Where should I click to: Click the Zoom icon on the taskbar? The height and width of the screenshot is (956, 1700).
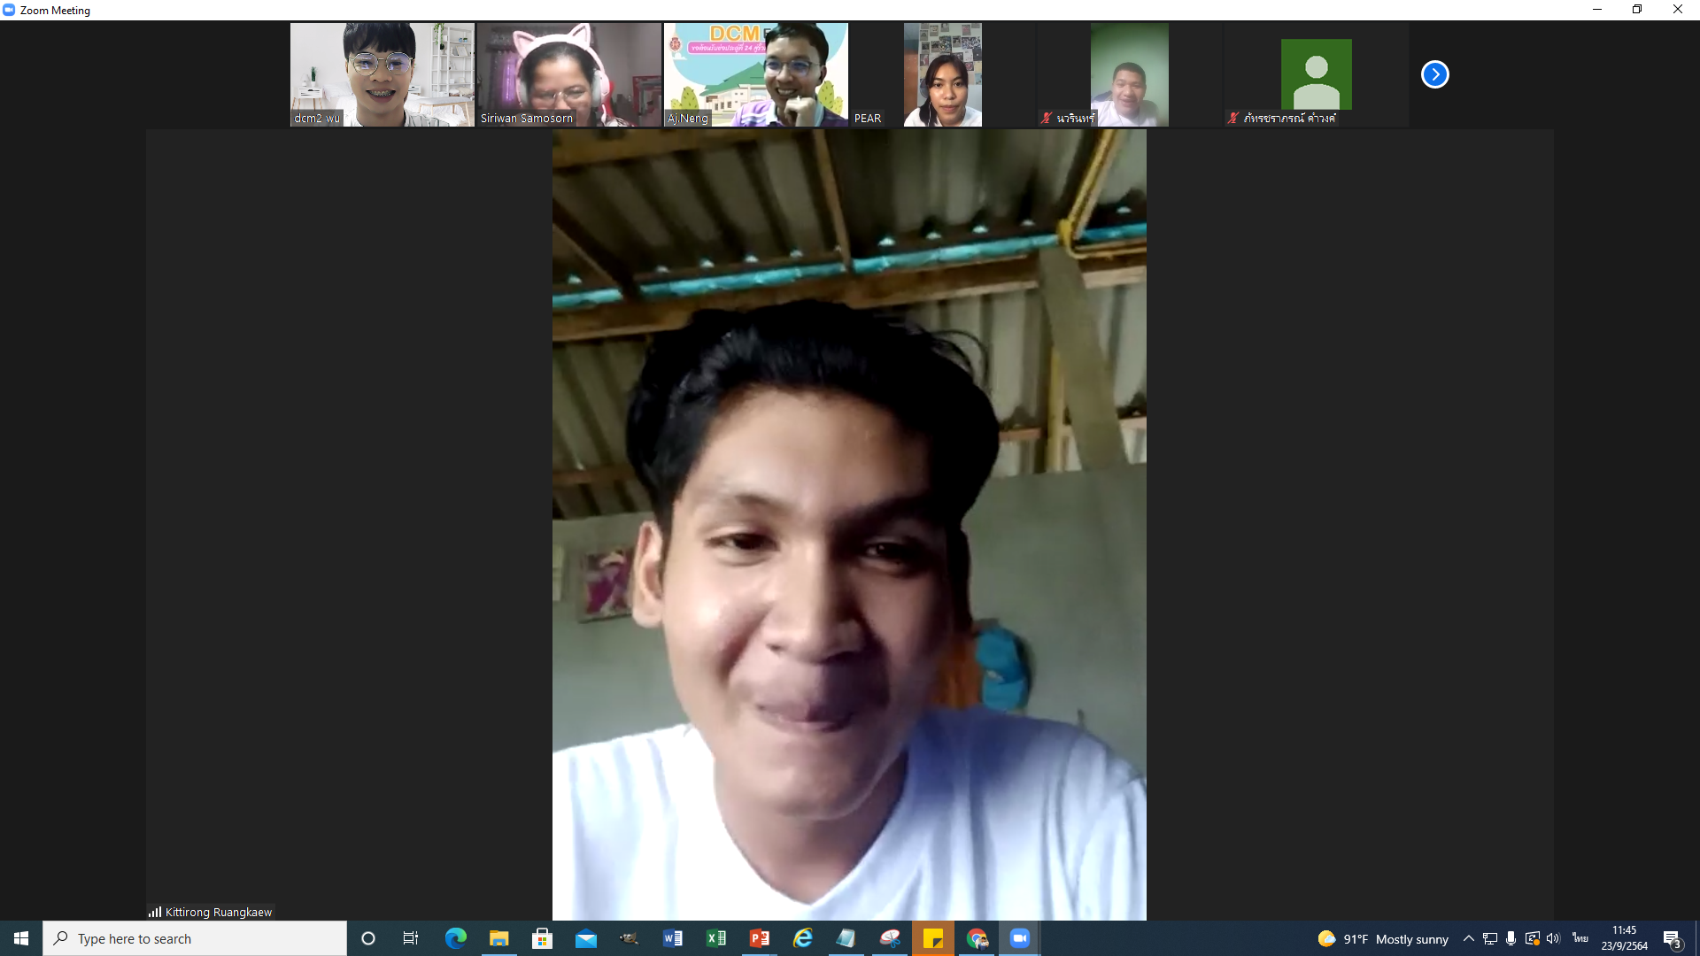[x=1019, y=938]
